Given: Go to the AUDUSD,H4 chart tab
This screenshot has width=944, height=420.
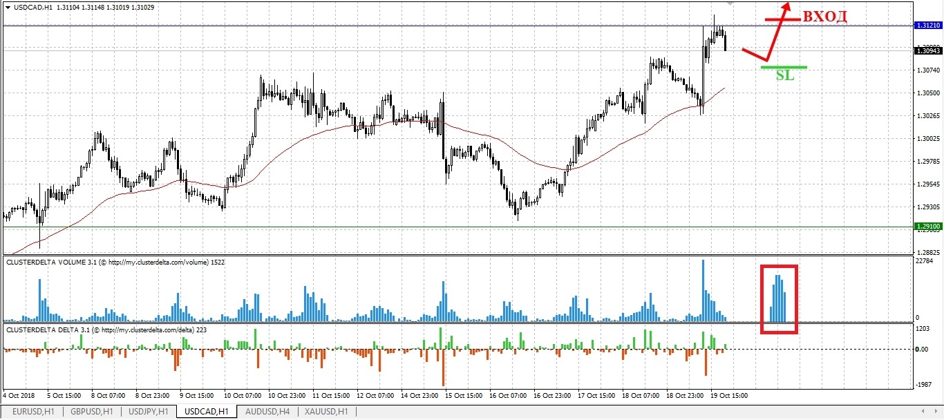Looking at the screenshot, I should click(x=266, y=412).
